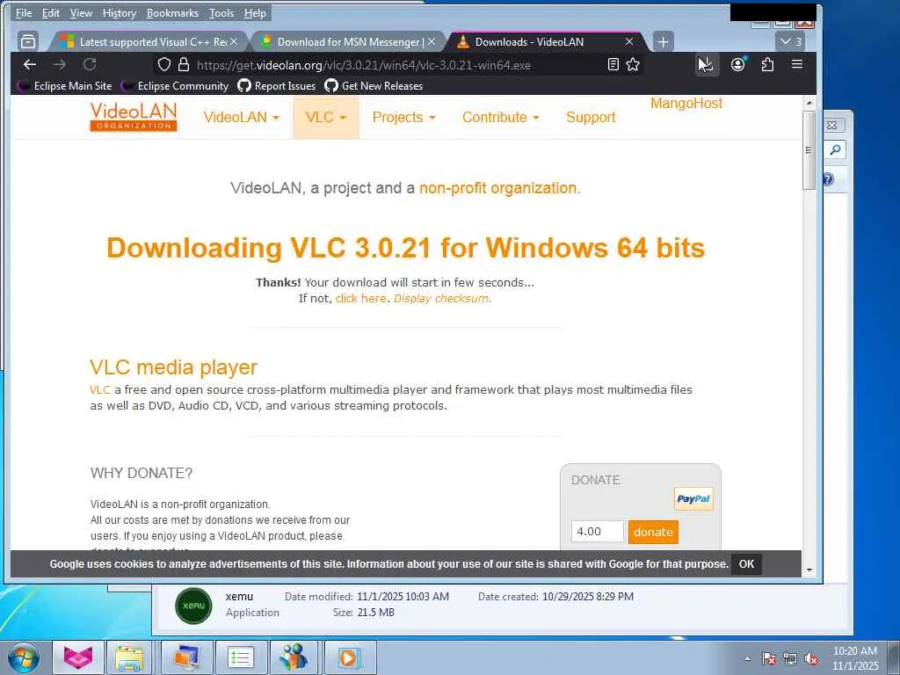
Task: Open the File menu
Action: click(x=24, y=12)
